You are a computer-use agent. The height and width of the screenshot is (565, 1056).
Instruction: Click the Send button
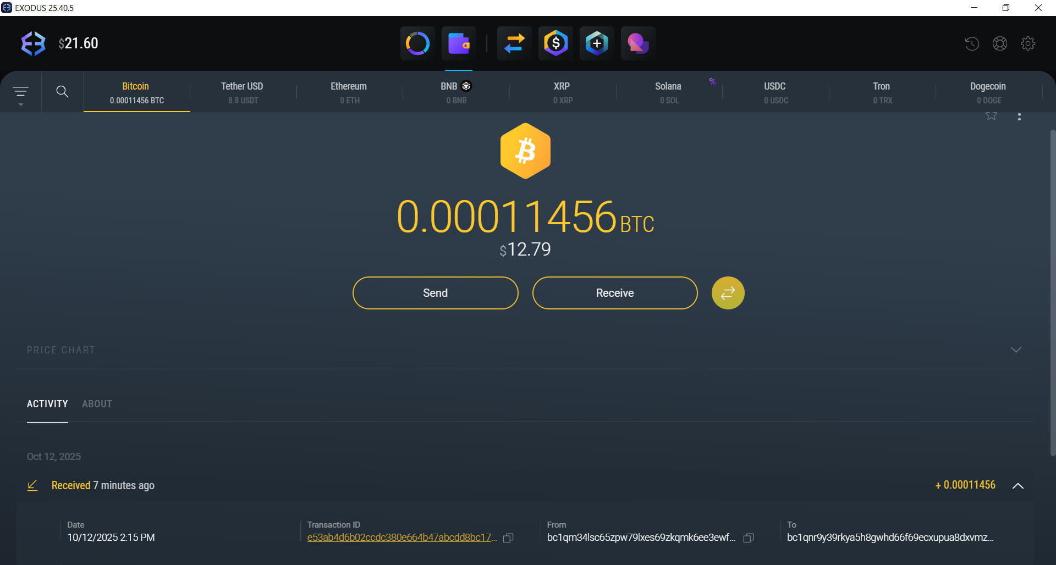(435, 292)
